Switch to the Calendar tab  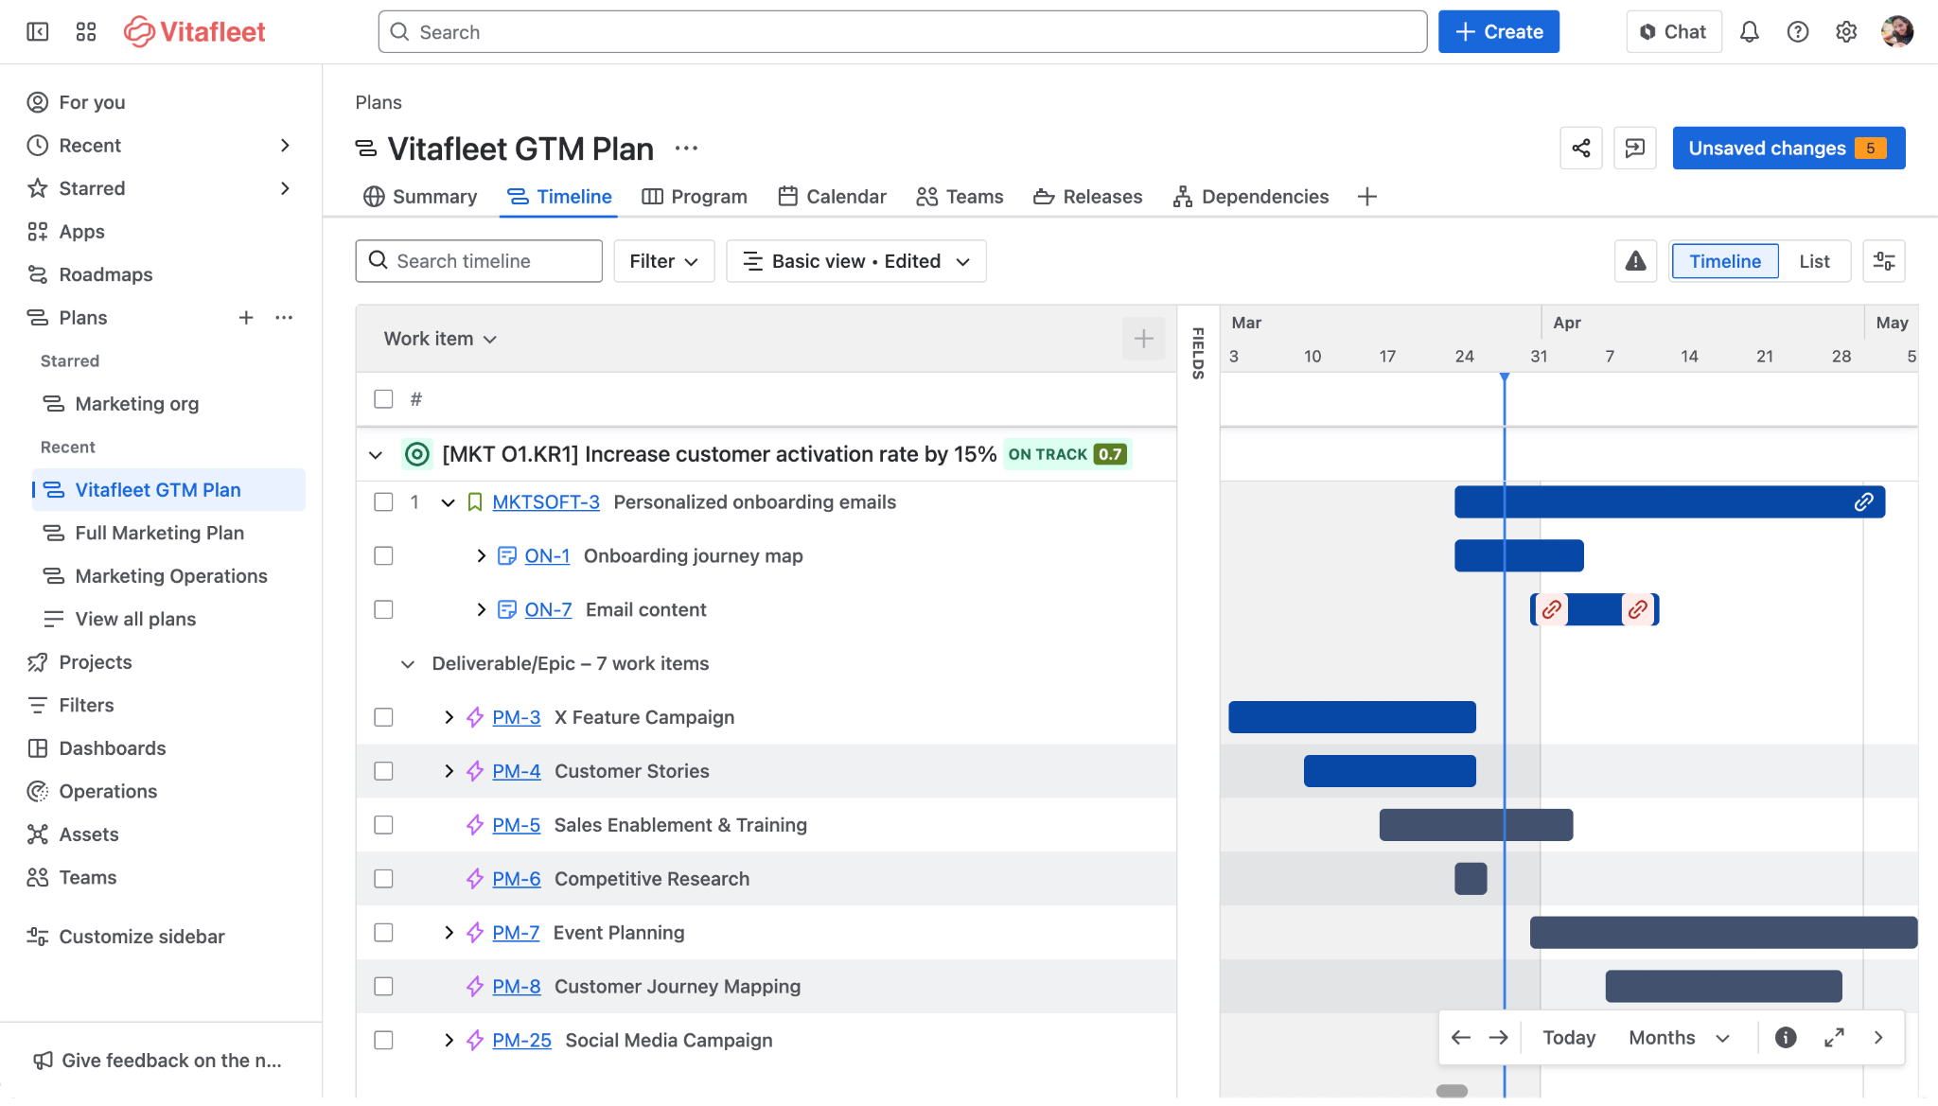tap(832, 197)
